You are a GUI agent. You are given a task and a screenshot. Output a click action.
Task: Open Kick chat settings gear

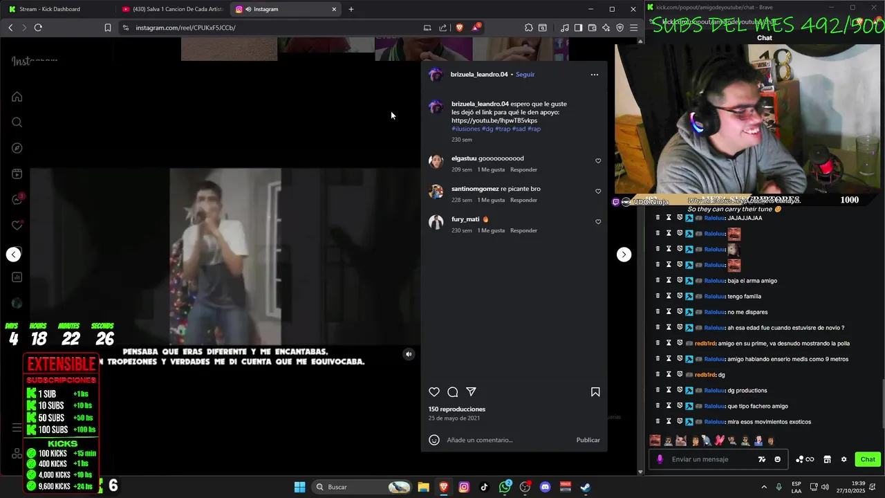tap(844, 459)
